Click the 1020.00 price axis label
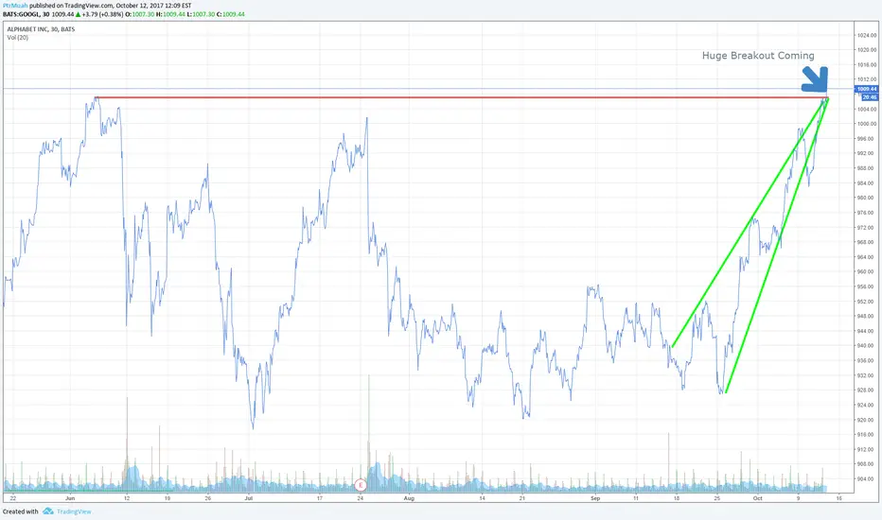882x520 pixels. pos(867,50)
